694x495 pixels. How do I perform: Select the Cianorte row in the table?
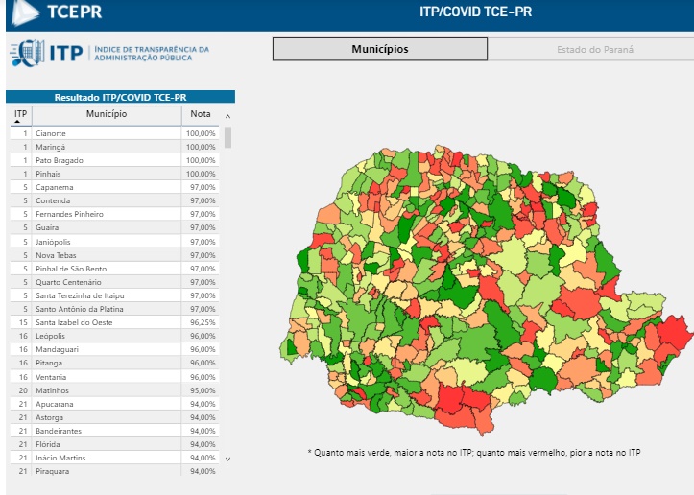coord(114,133)
